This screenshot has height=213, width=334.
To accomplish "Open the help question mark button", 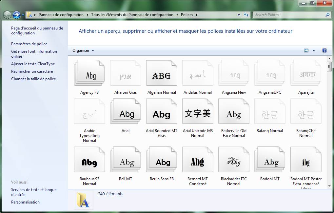I will (324, 50).
